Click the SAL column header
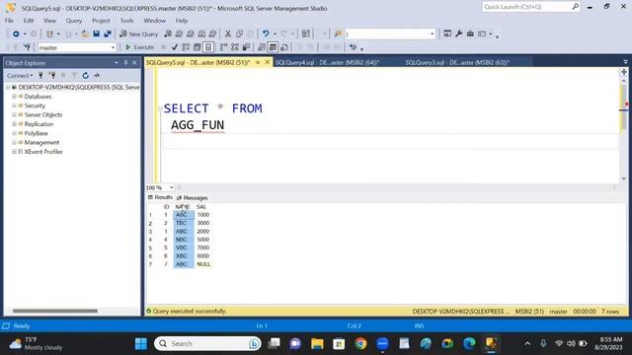The width and height of the screenshot is (632, 355). (201, 206)
